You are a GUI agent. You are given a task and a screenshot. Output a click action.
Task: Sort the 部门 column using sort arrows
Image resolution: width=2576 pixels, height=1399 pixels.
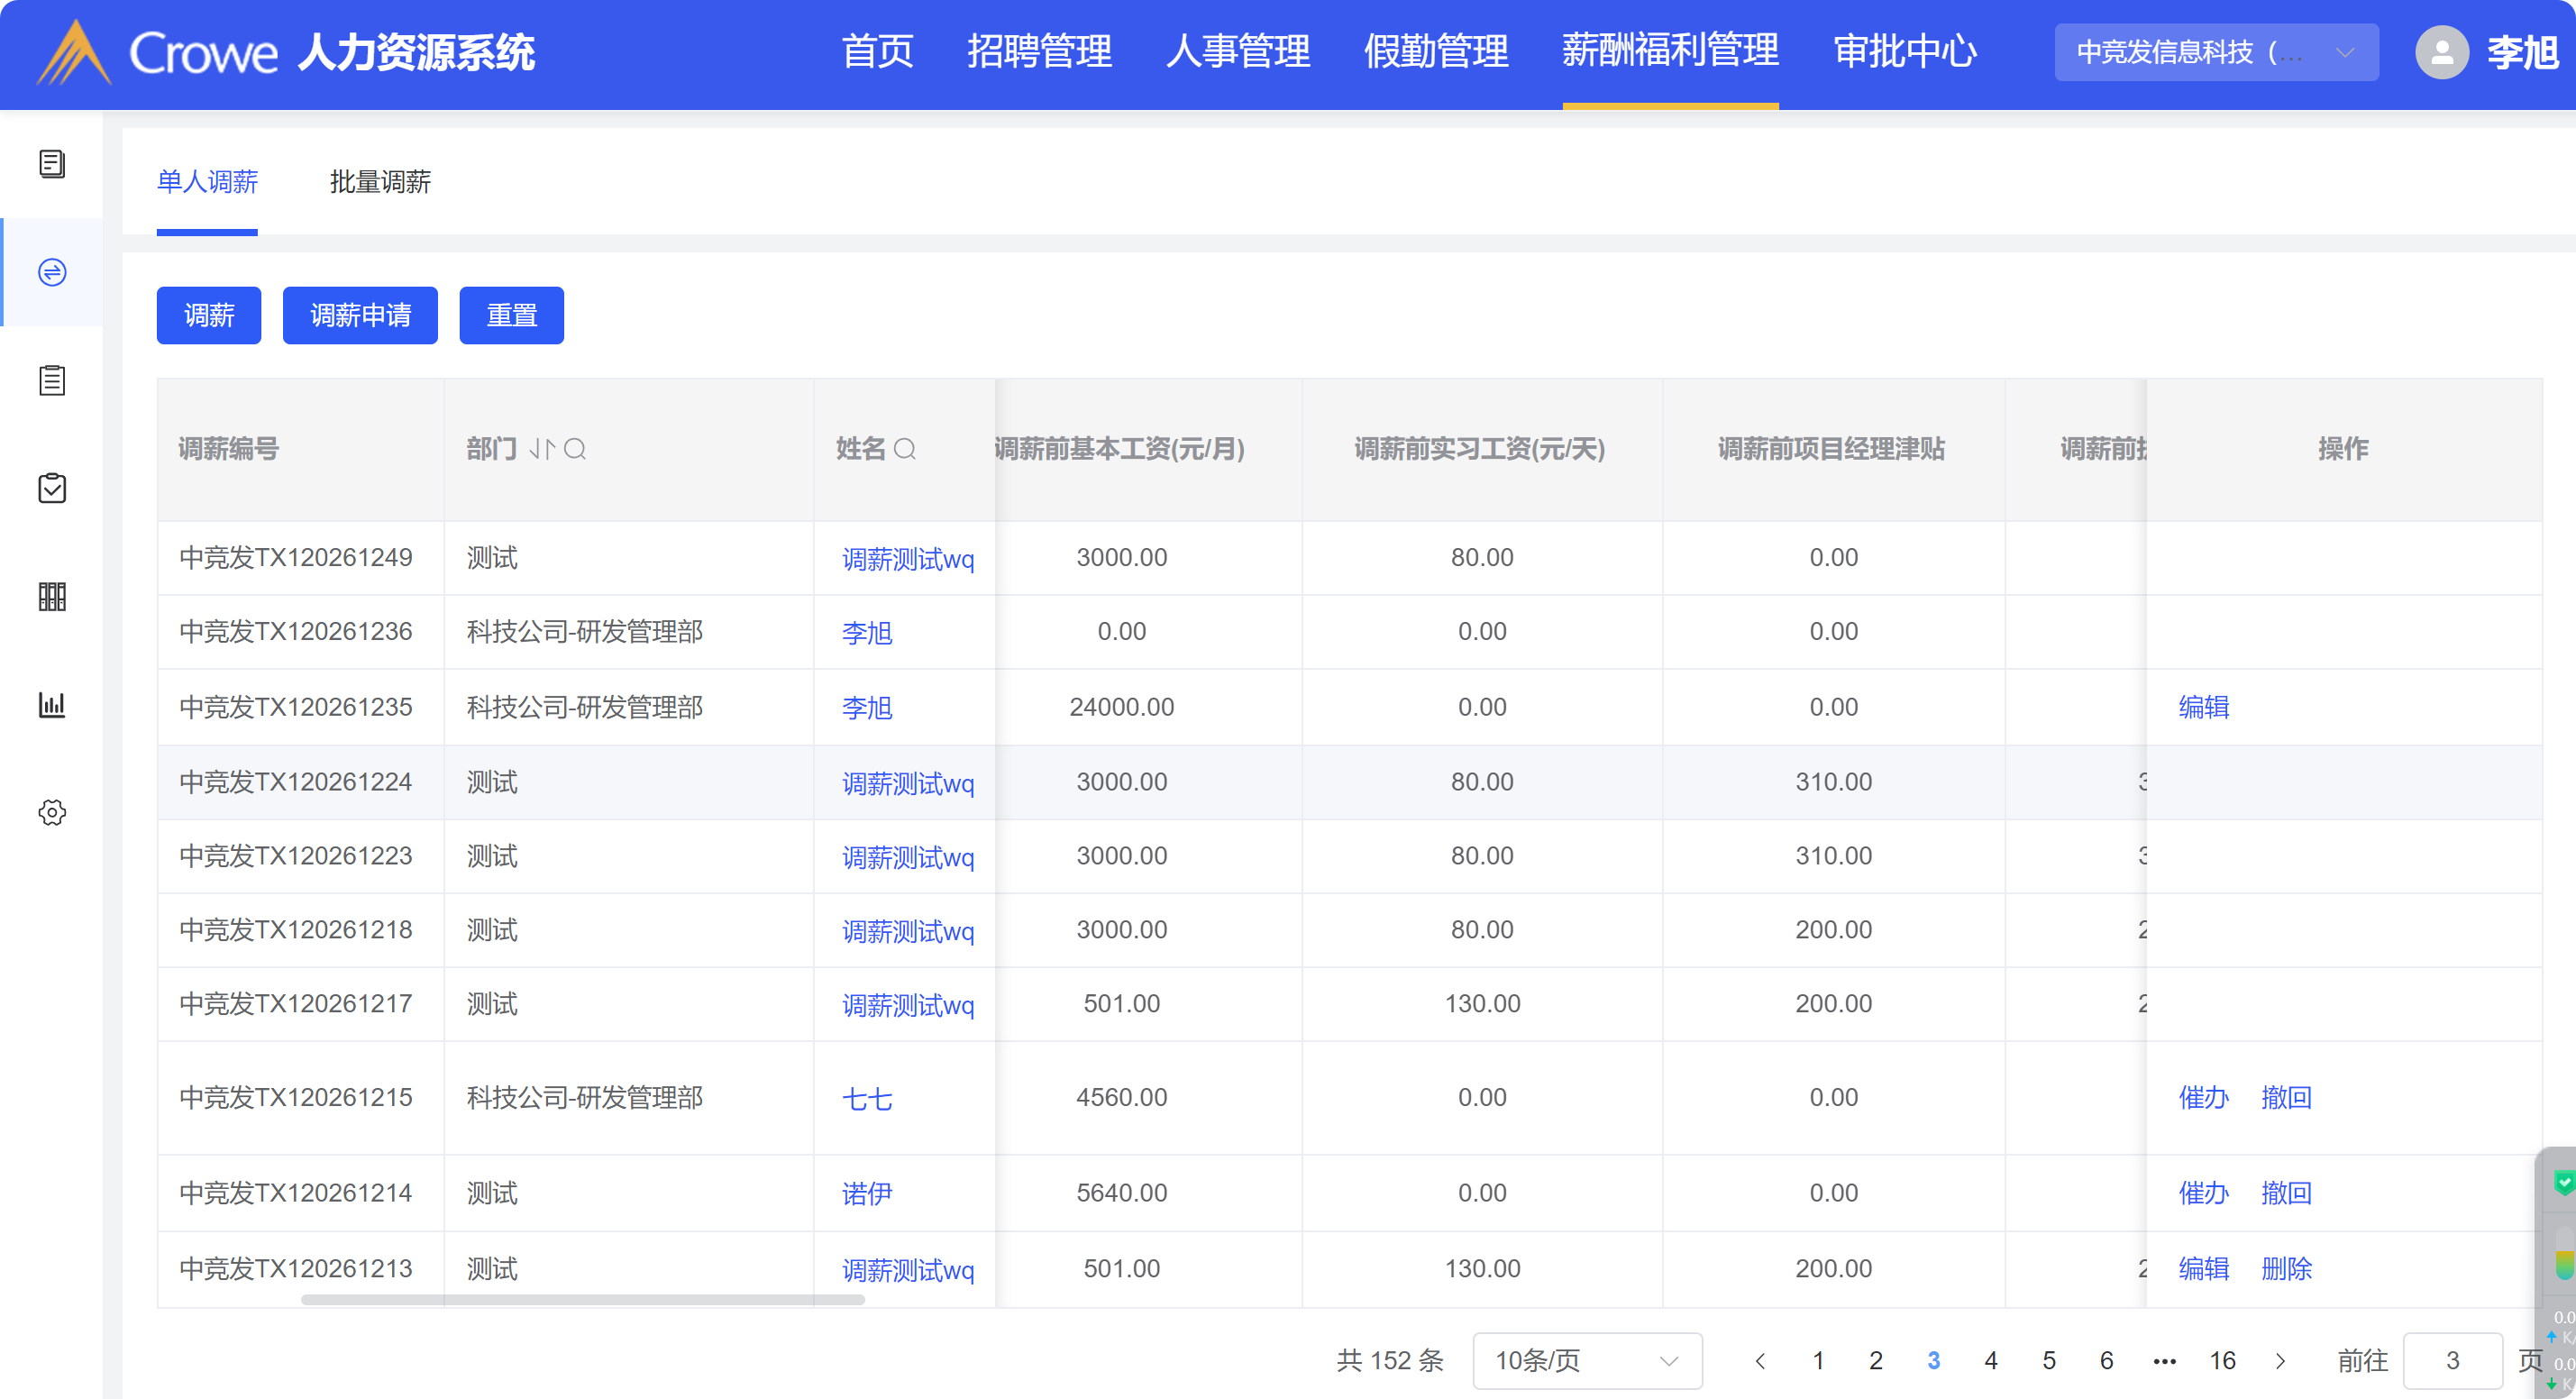click(x=541, y=449)
